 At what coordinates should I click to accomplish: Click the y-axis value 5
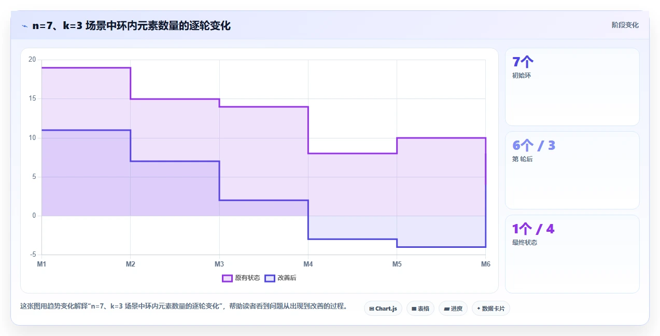[34, 177]
